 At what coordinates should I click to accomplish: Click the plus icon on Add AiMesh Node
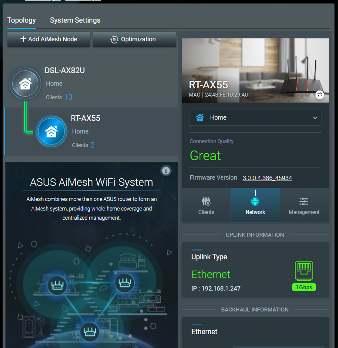click(24, 39)
